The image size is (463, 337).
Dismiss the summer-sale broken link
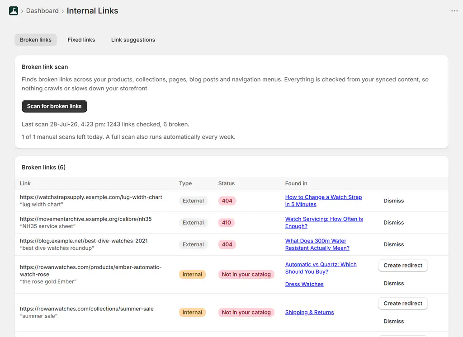[x=394, y=321]
